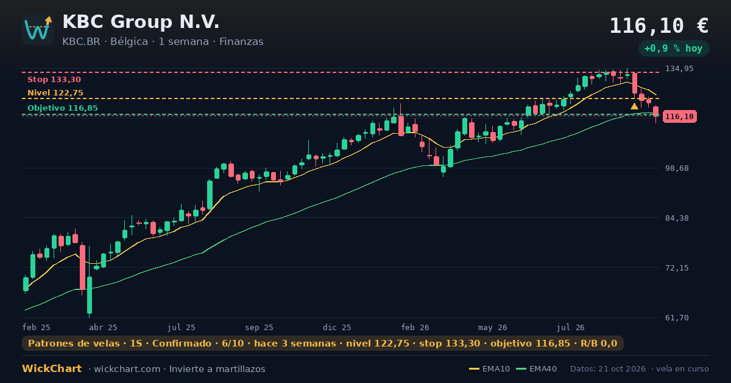The height and width of the screenshot is (383, 731).
Task: Click the "sep 25" date axis label
Action: coord(259,327)
